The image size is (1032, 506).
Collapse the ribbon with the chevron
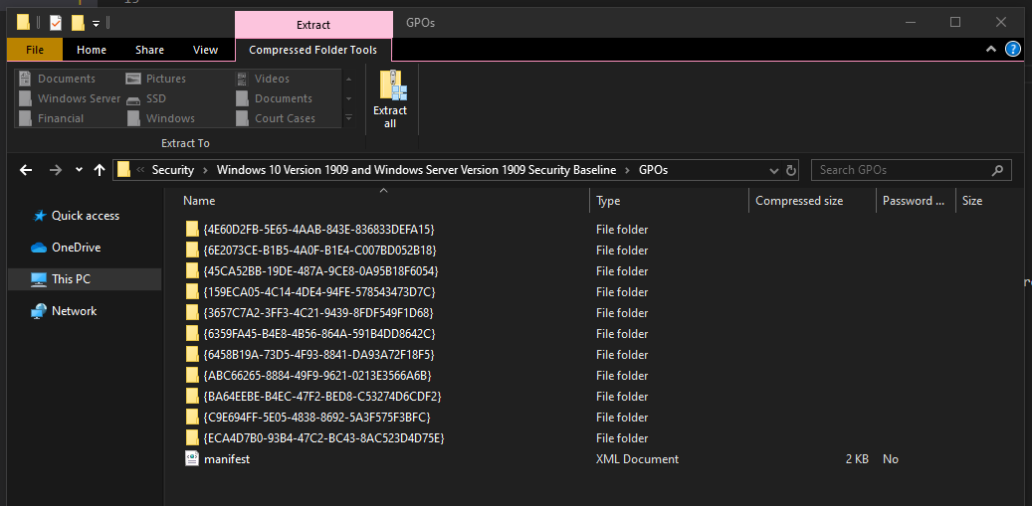pos(991,50)
